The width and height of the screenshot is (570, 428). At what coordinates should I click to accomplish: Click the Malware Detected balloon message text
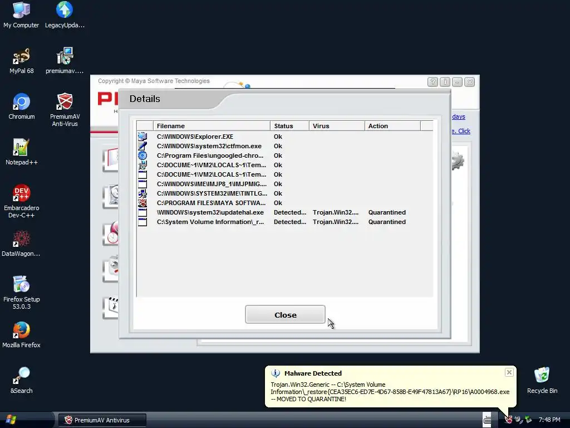pos(390,392)
